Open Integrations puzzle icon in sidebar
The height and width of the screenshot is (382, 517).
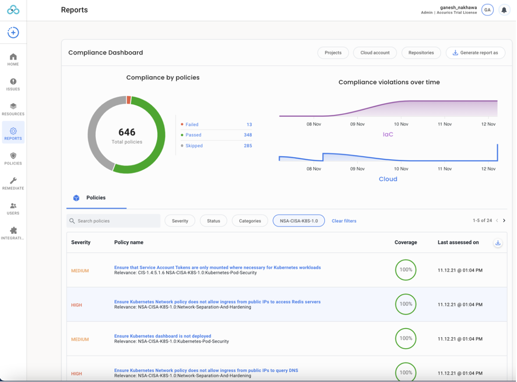point(13,233)
